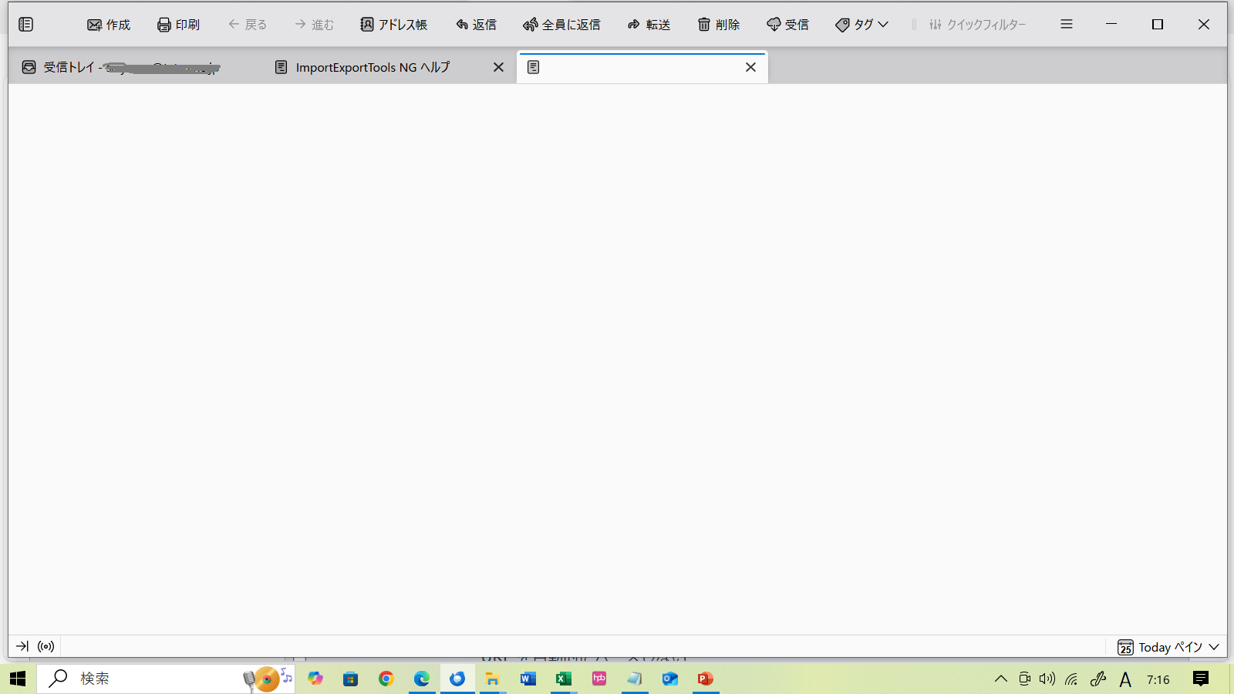Click the Windows taskbar 検索 search box
1234x694 pixels.
tap(154, 679)
